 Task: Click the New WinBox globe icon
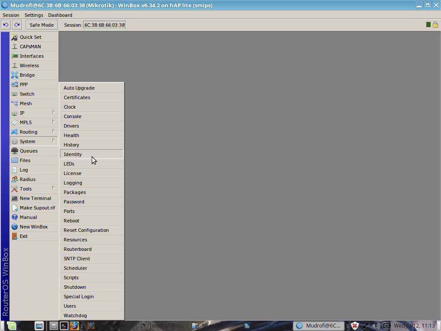[x=14, y=227]
